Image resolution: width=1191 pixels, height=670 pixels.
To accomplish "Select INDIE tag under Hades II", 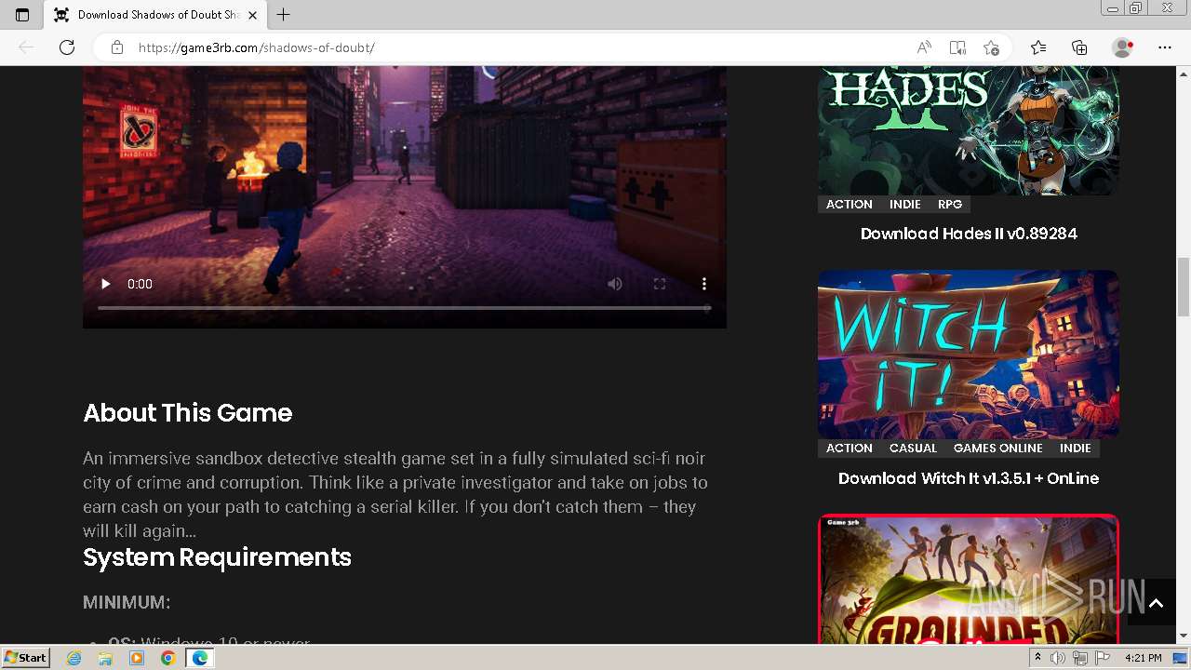I will point(905,205).
